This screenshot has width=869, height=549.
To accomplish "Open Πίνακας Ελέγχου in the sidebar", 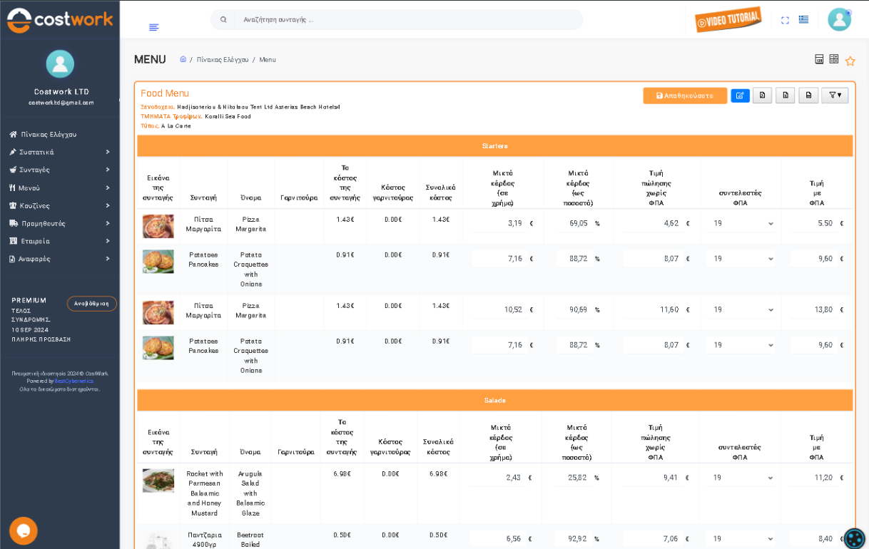I will [48, 134].
